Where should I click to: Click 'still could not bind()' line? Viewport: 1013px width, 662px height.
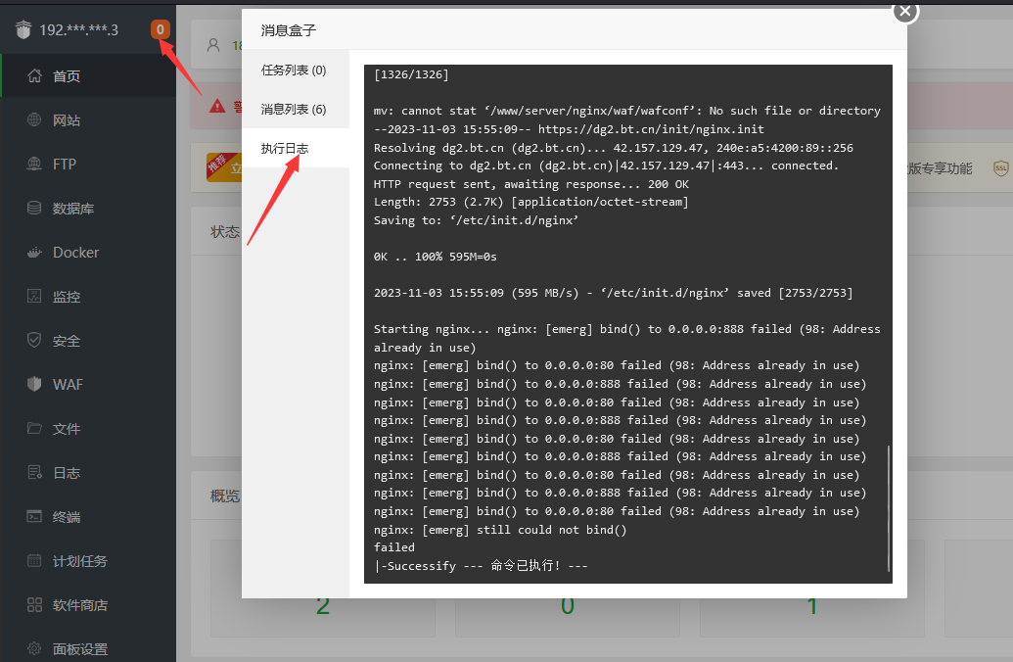click(500, 530)
